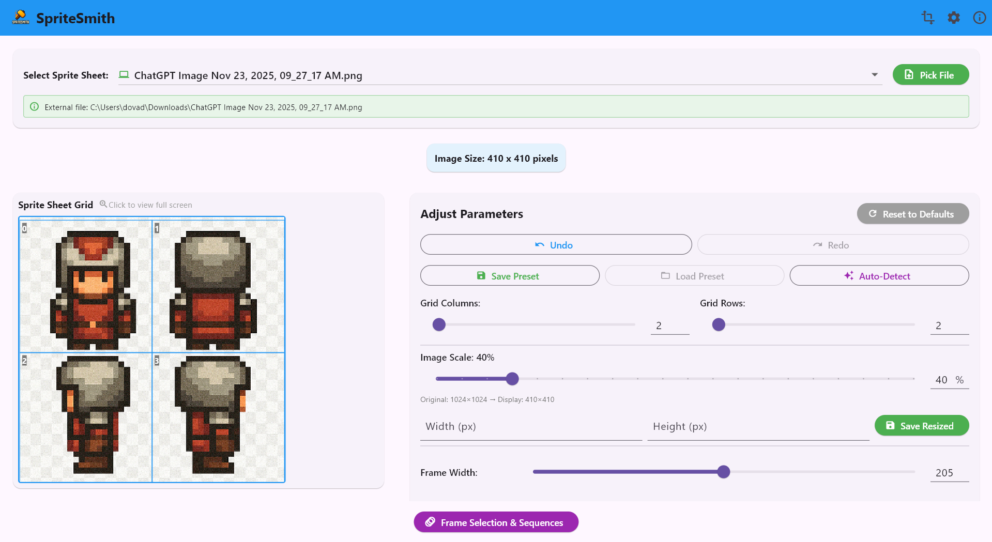Click the Load Preset button
992x542 pixels.
coord(694,276)
